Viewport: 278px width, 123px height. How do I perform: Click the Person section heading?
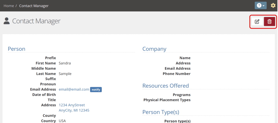click(17, 49)
